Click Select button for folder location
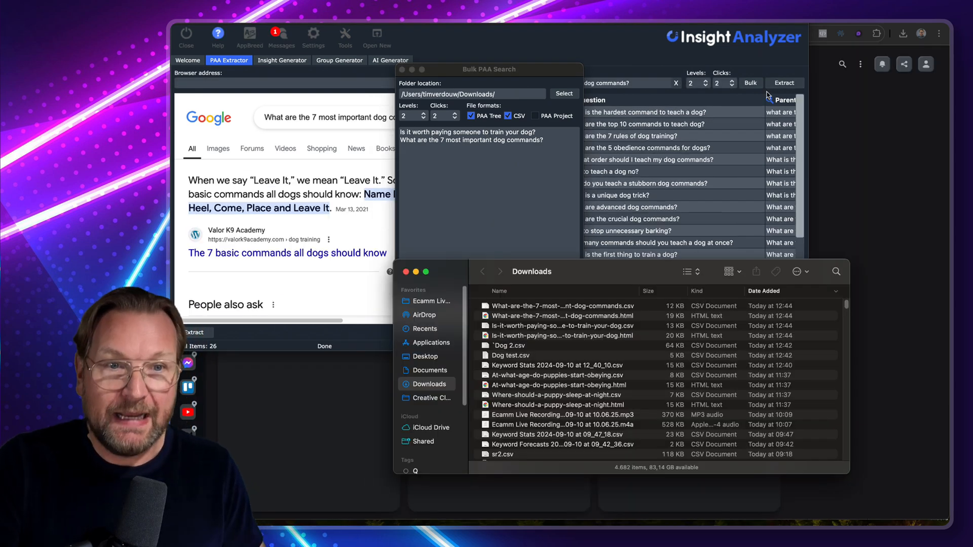This screenshot has width=973, height=547. pyautogui.click(x=564, y=94)
